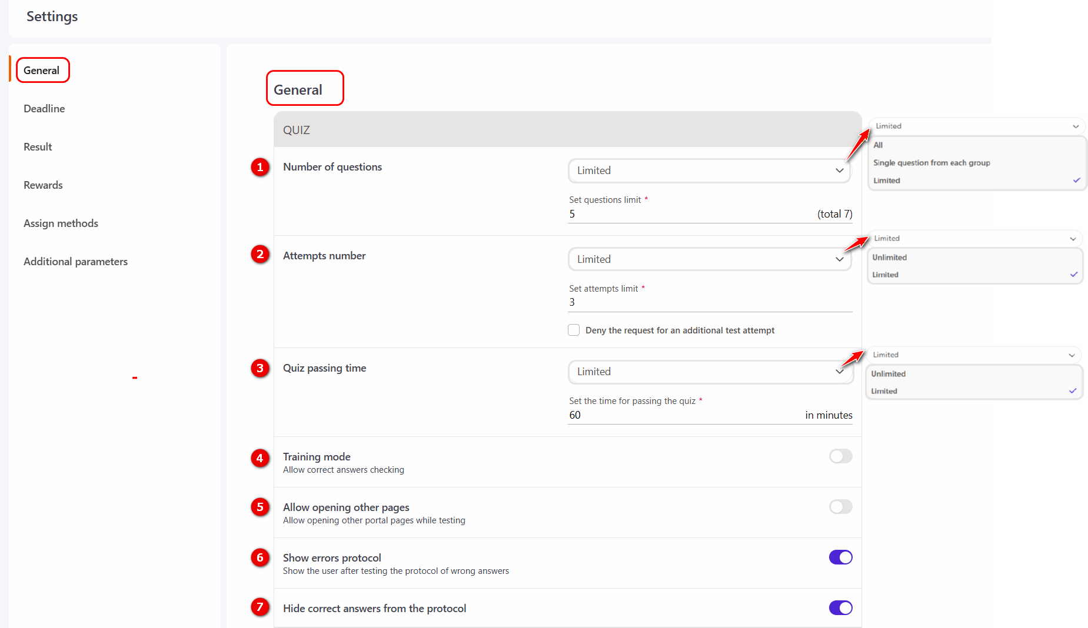
Task: Enable the Training mode toggle
Action: 840,456
